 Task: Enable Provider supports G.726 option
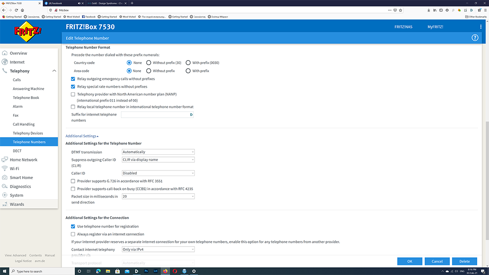point(73,181)
